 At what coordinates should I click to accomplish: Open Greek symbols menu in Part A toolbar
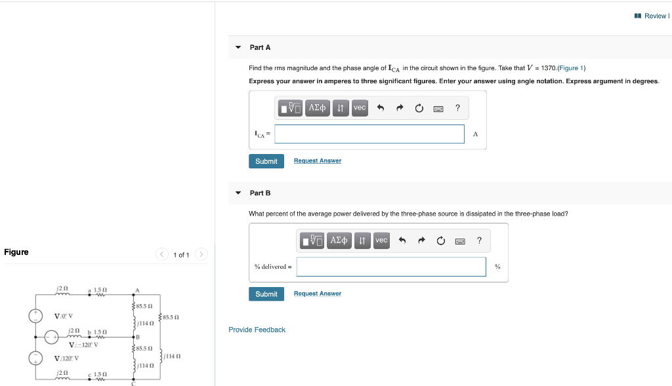[317, 108]
